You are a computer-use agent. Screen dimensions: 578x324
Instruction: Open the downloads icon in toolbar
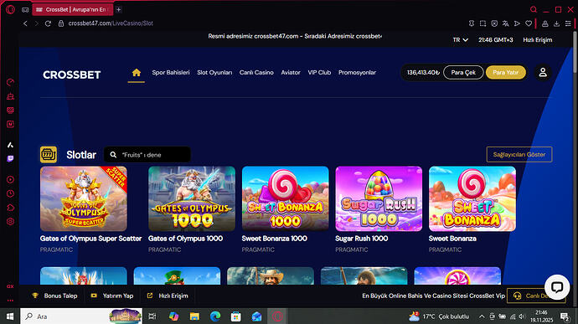[556, 23]
